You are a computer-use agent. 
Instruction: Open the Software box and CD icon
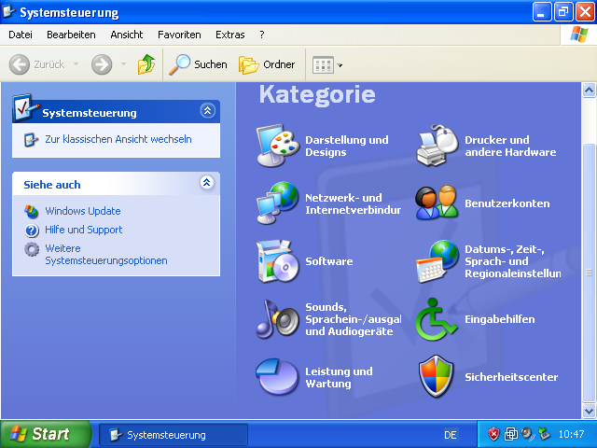click(278, 261)
